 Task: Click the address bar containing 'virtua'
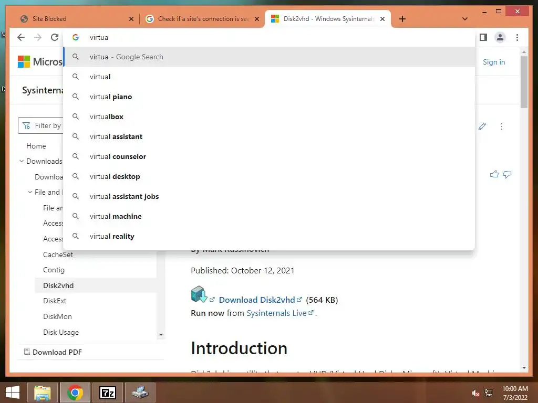click(270, 37)
